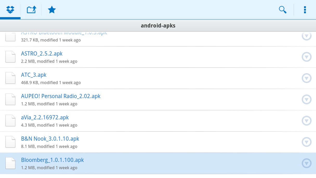Switch to the Uploads tab

click(31, 10)
